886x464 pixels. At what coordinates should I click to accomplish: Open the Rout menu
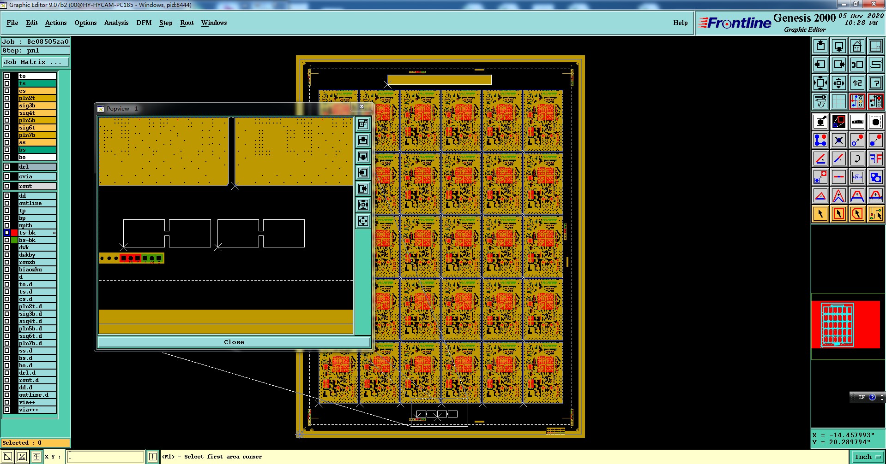[x=187, y=23]
